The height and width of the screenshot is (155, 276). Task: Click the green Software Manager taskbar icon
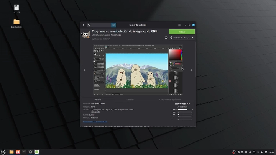point(37,152)
